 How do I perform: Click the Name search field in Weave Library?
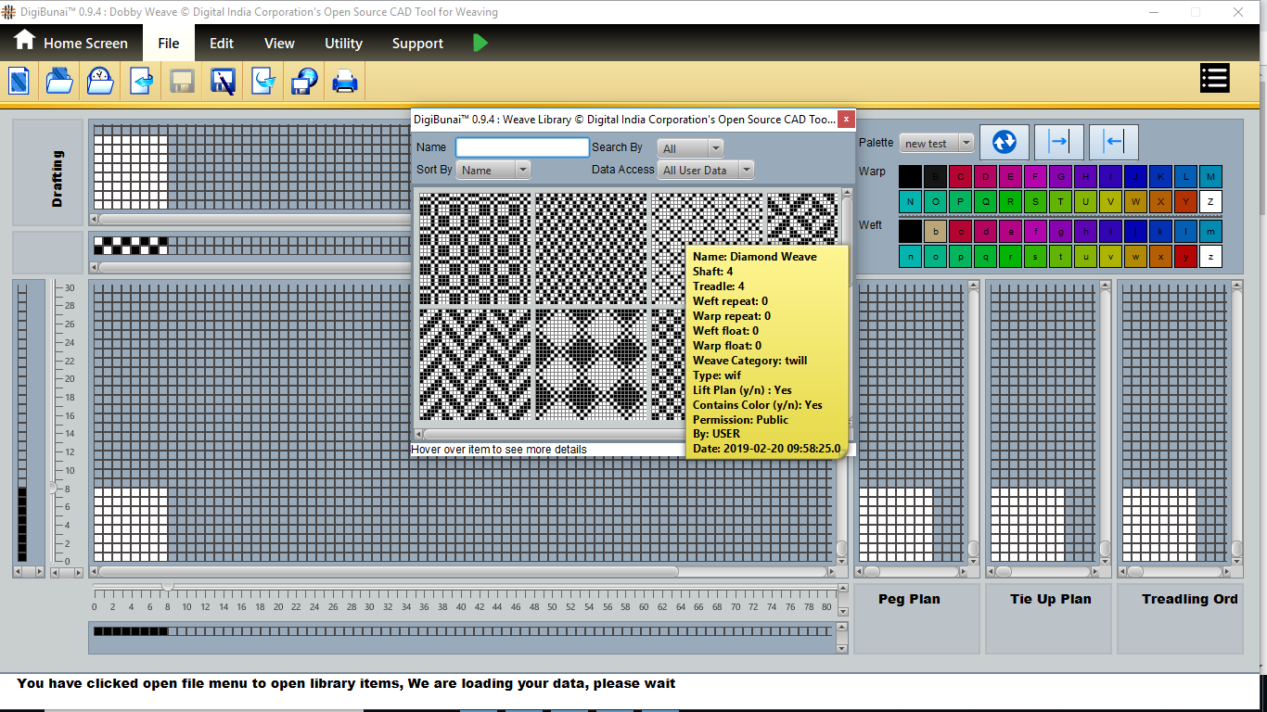click(x=522, y=147)
